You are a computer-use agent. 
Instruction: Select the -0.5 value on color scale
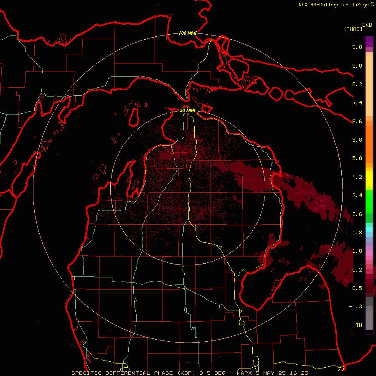(x=356, y=288)
